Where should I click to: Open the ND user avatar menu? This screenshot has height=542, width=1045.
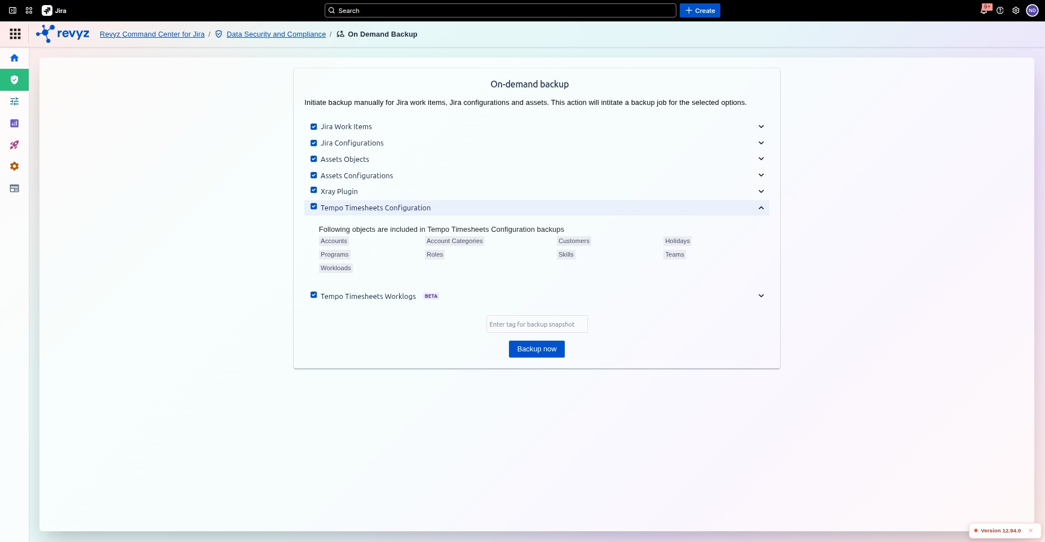(1032, 11)
